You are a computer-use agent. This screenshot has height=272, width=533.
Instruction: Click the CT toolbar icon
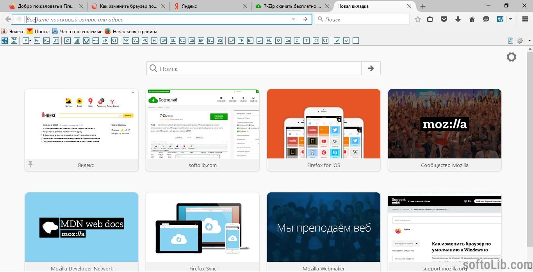point(325,41)
